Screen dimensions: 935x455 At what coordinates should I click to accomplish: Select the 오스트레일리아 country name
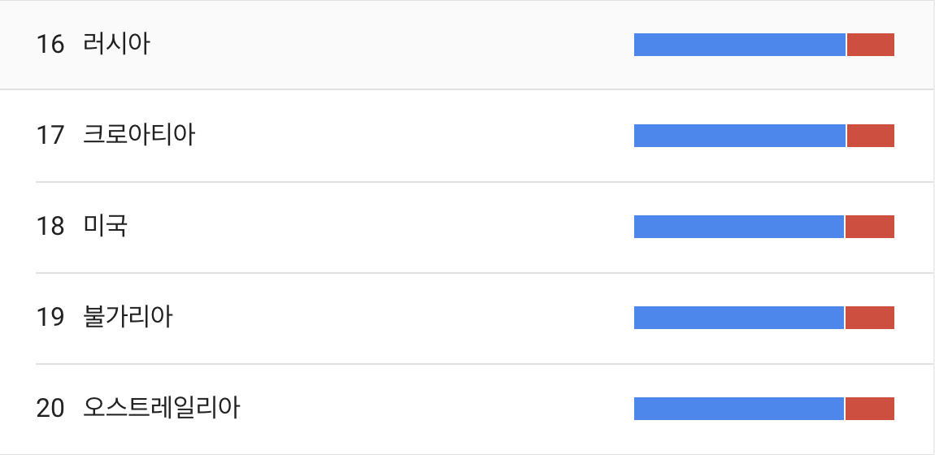coord(161,408)
